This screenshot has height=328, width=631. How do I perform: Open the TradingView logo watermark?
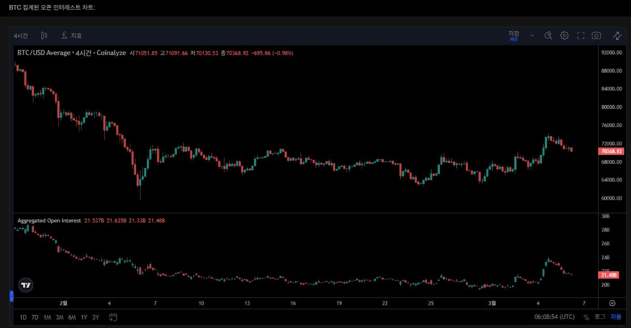[x=25, y=285]
